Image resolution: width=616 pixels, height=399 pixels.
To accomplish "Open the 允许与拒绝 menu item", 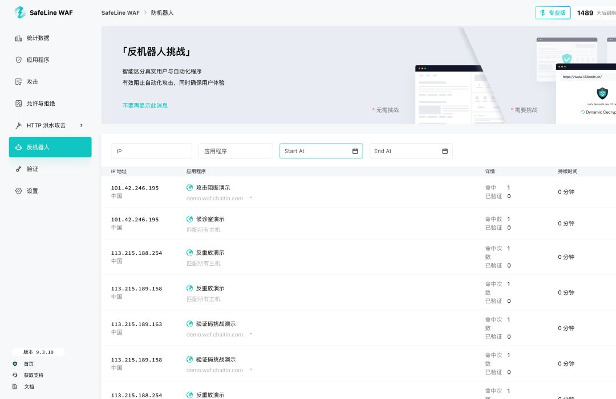I will pos(50,104).
